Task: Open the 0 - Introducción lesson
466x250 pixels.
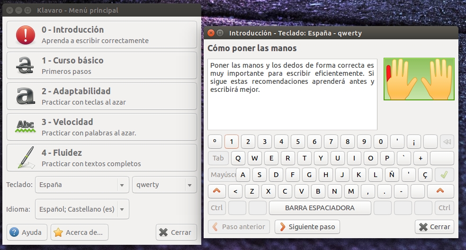Action: (x=102, y=35)
